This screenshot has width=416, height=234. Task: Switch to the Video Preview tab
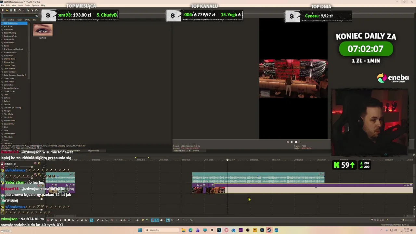pos(179,151)
